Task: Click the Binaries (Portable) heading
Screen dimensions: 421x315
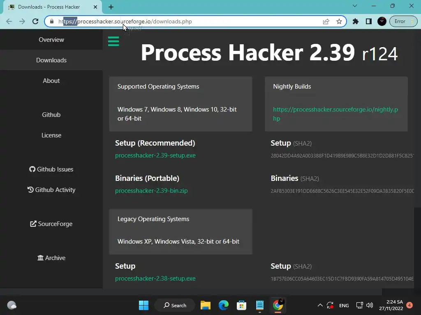Action: point(147,178)
